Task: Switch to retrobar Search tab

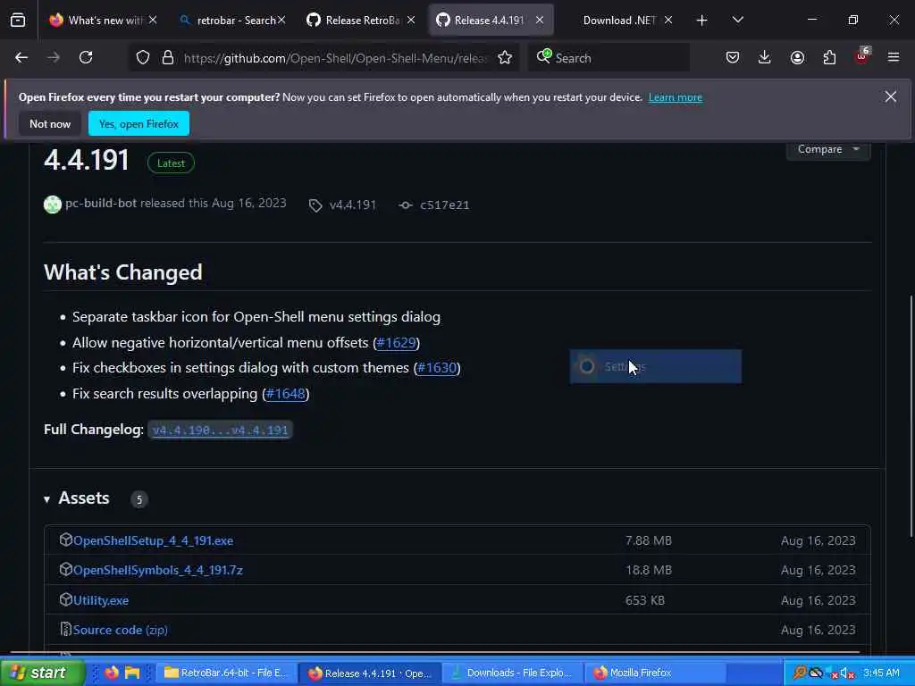Action: [234, 21]
